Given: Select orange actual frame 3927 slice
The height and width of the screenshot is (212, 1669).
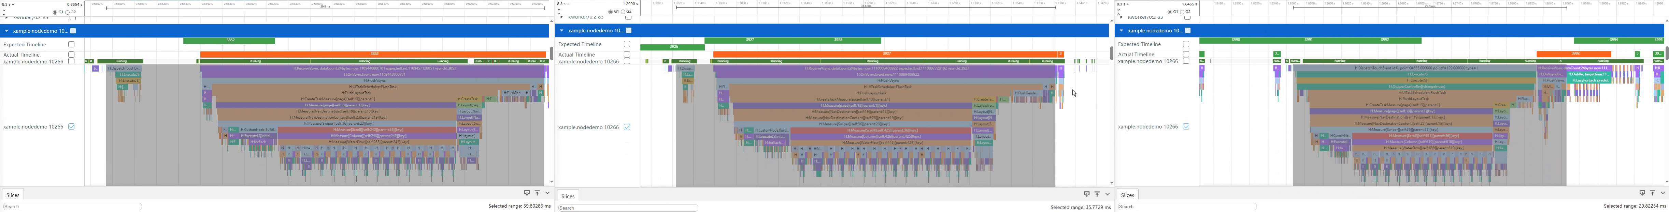Looking at the screenshot, I should [885, 54].
